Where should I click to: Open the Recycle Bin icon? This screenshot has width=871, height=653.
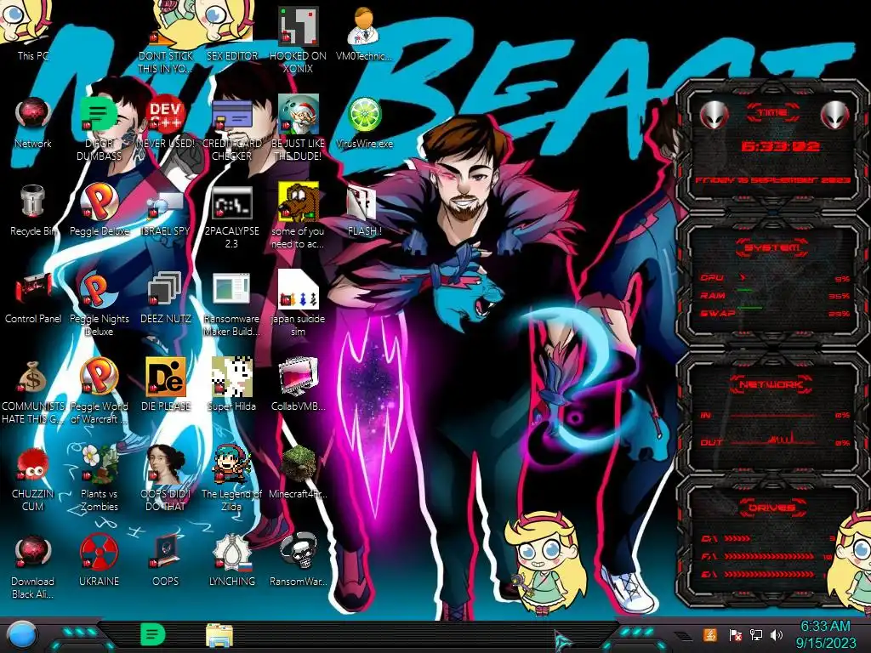click(33, 210)
